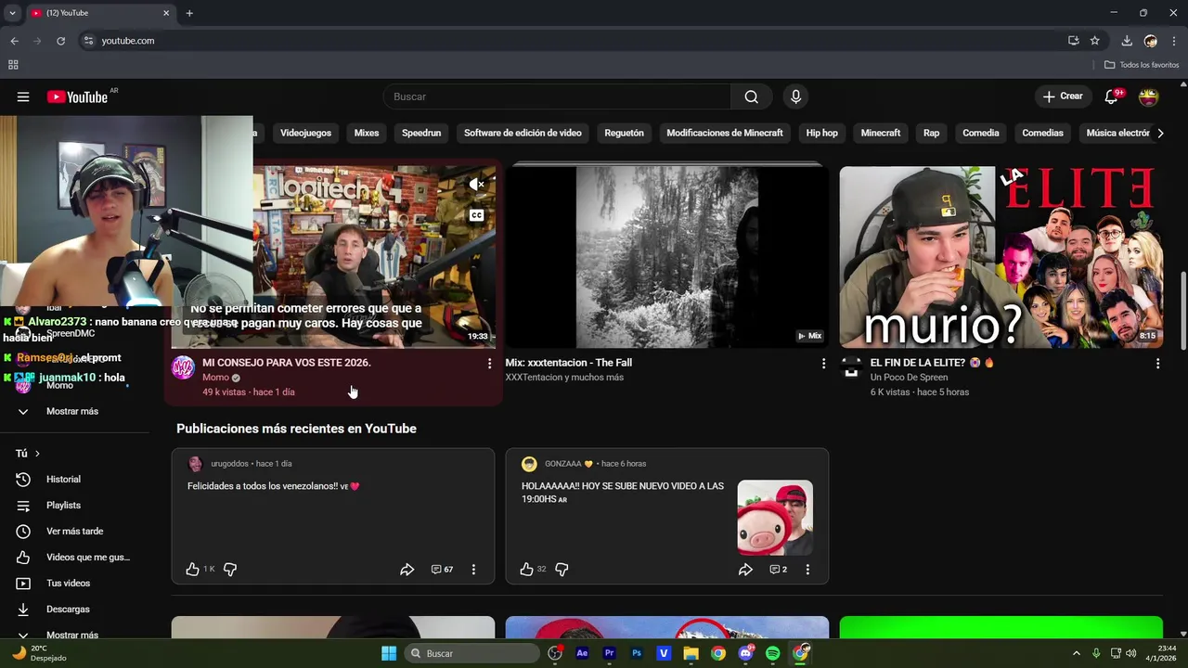
Task: Select the Hip hop chip
Action: [821, 133]
